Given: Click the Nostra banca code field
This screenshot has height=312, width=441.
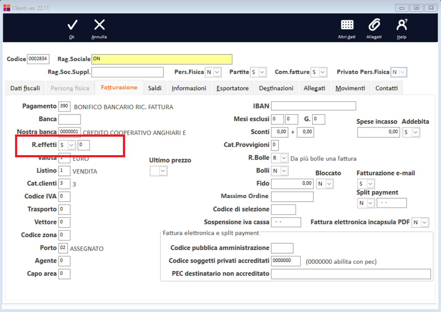Looking at the screenshot, I should [x=70, y=132].
